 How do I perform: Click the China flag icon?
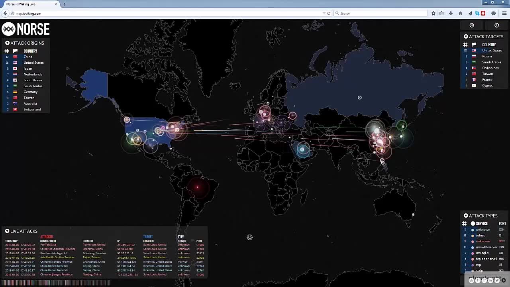(15, 57)
